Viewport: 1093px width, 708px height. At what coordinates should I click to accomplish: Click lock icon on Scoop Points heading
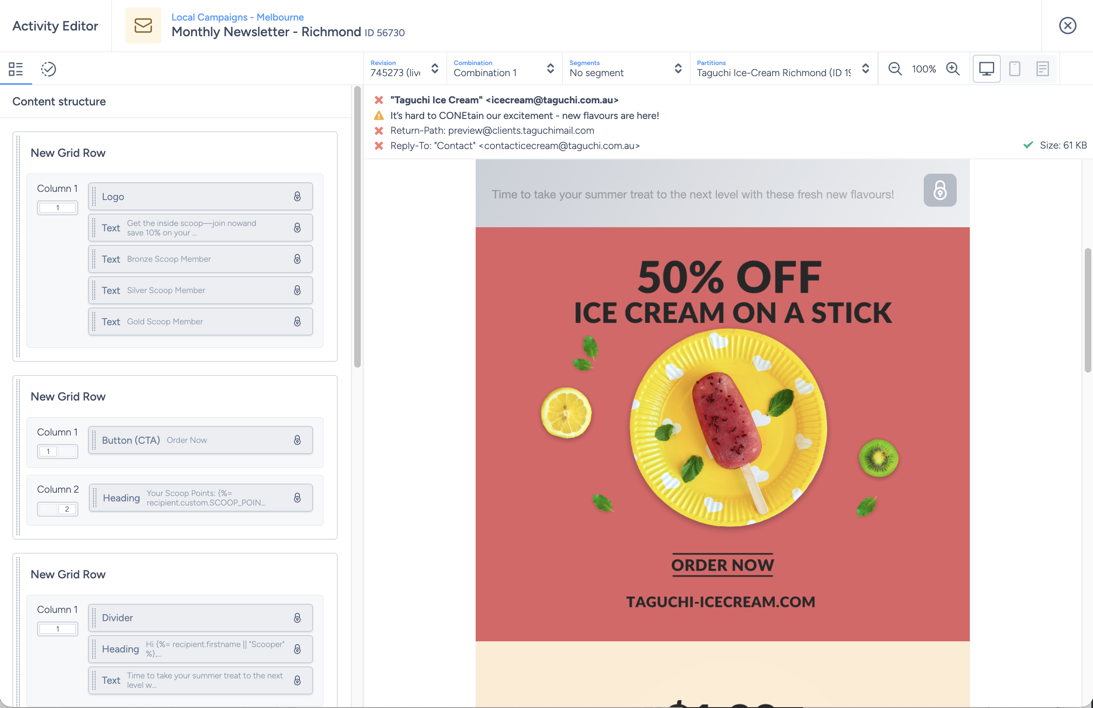(298, 498)
